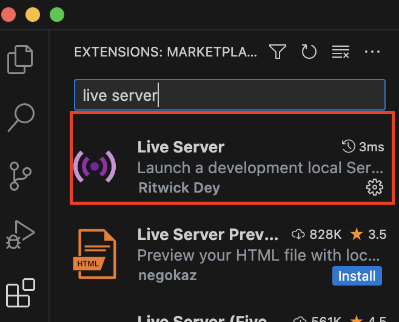Click the 3.5 star rating
This screenshot has height=322, width=399.
click(x=369, y=235)
